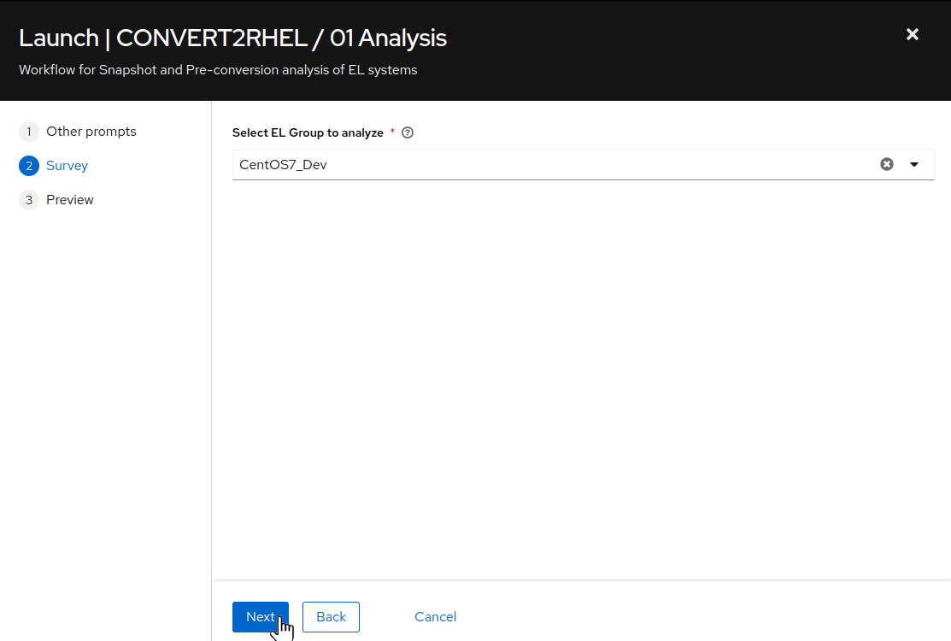Select the Survey step
Viewport: 951px width, 641px height.
click(x=67, y=166)
